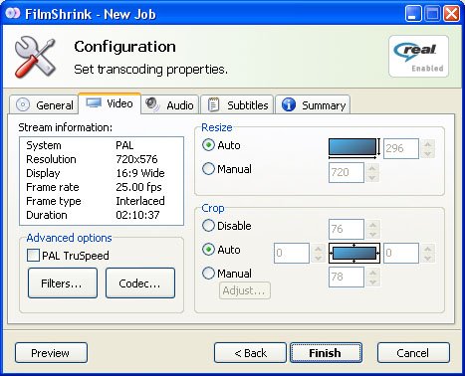The height and width of the screenshot is (376, 465).
Task: Go Back to the previous step
Action: (250, 353)
